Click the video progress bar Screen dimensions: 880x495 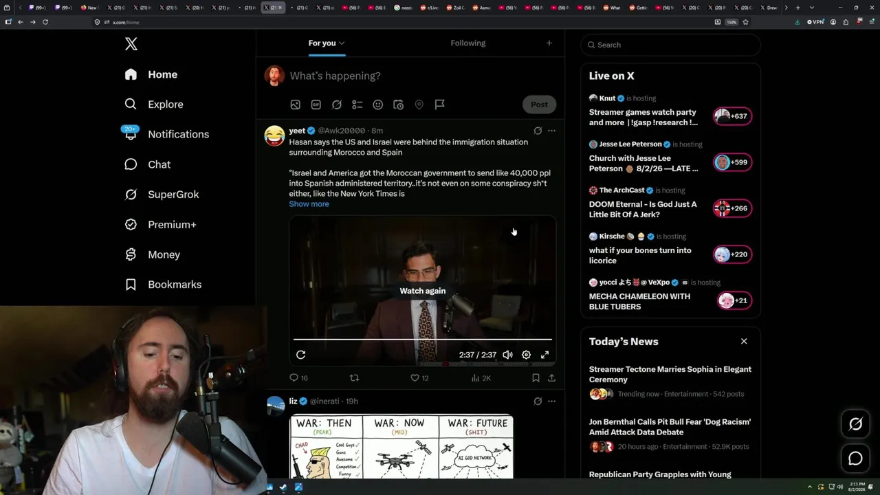pyautogui.click(x=423, y=339)
